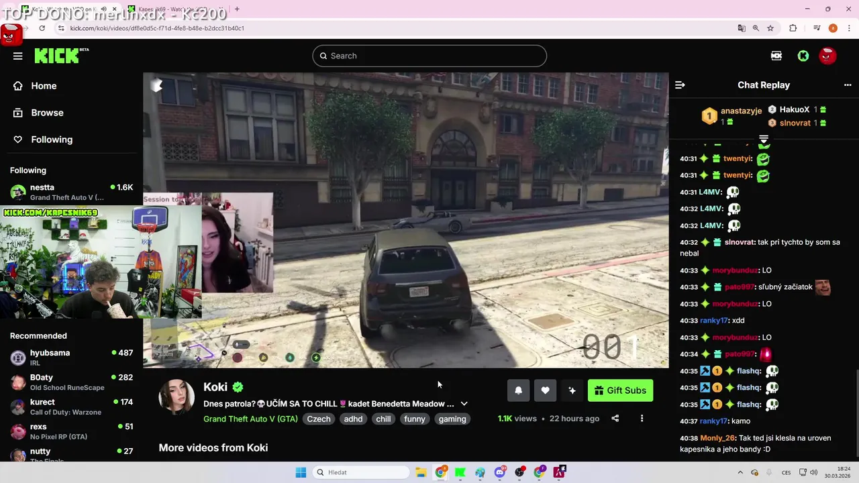This screenshot has height=483, width=859.
Task: Click the zoom magnifier icon in address bar
Action: (x=756, y=28)
